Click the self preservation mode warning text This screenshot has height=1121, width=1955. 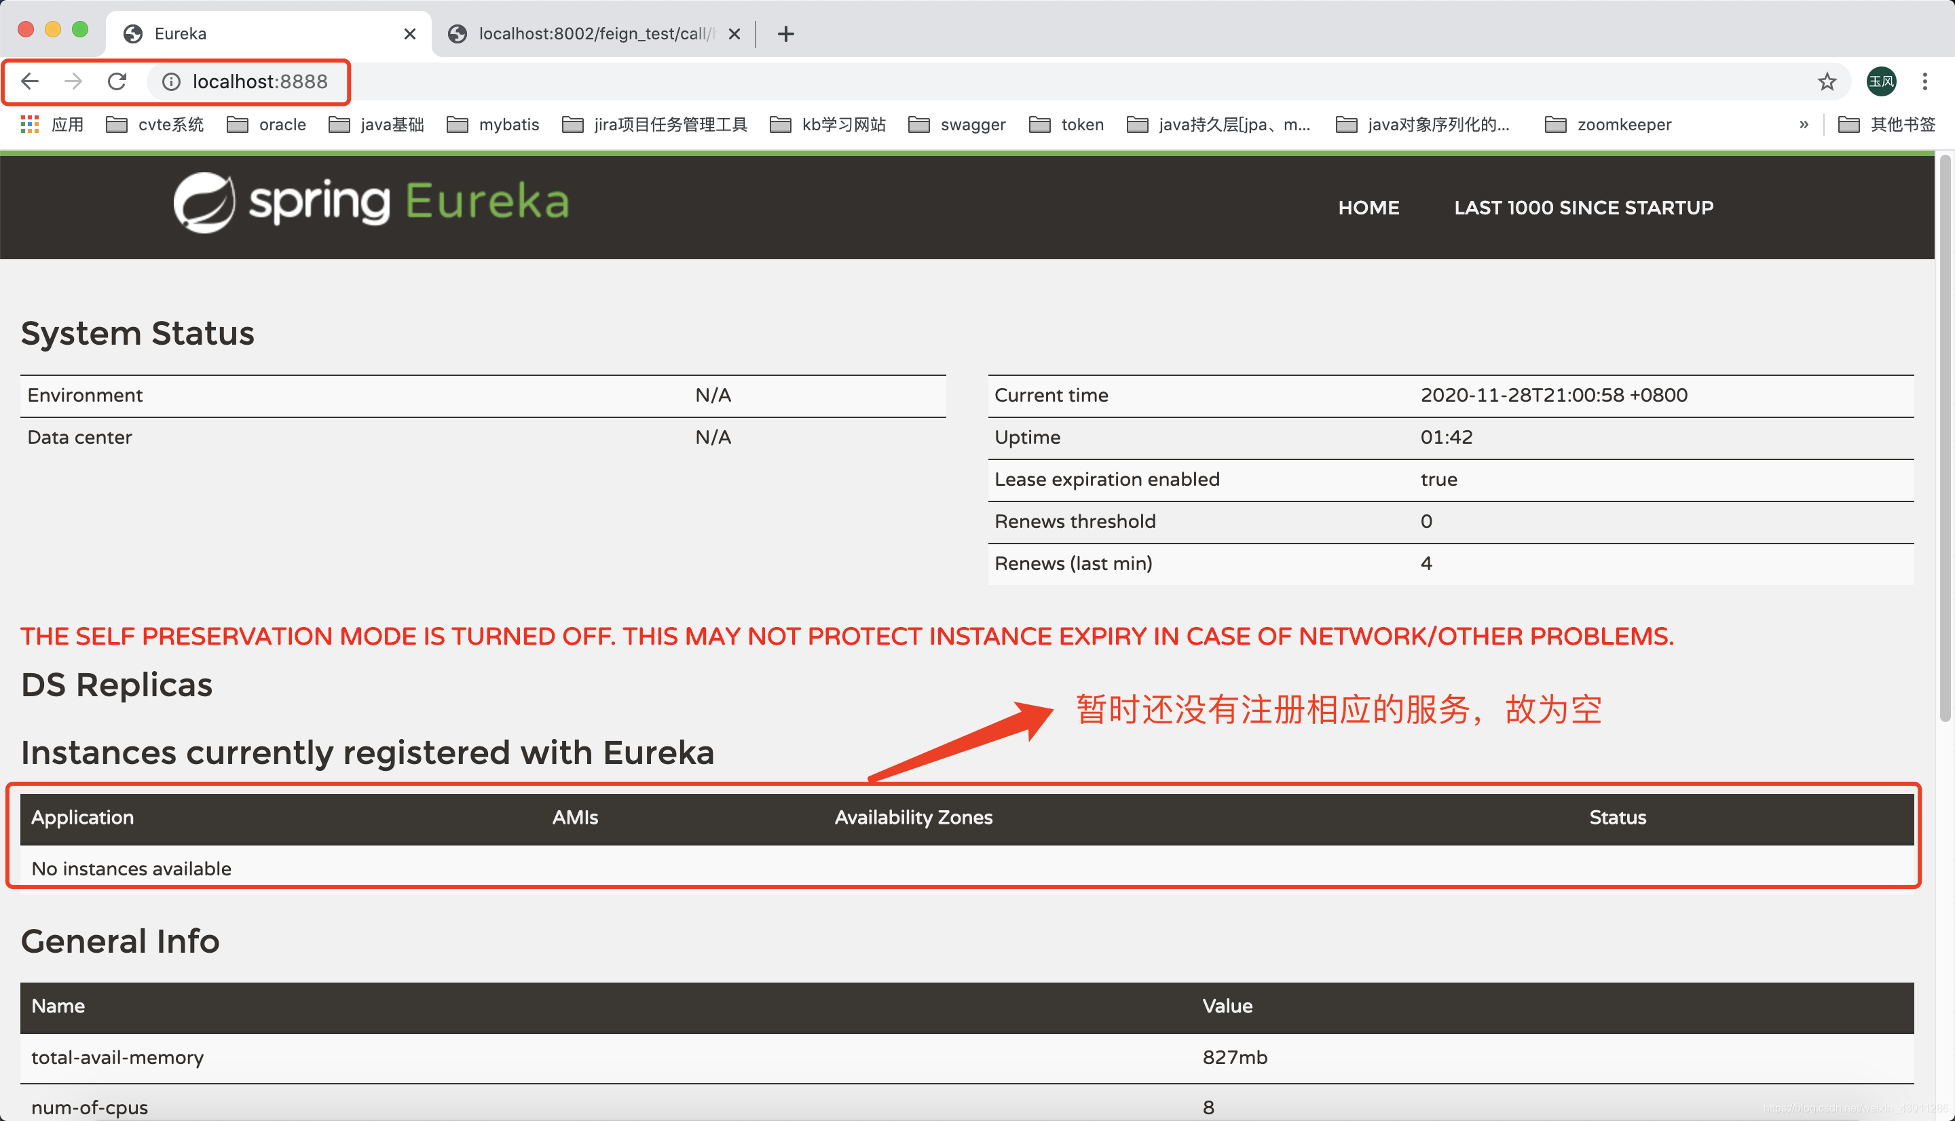847,636
